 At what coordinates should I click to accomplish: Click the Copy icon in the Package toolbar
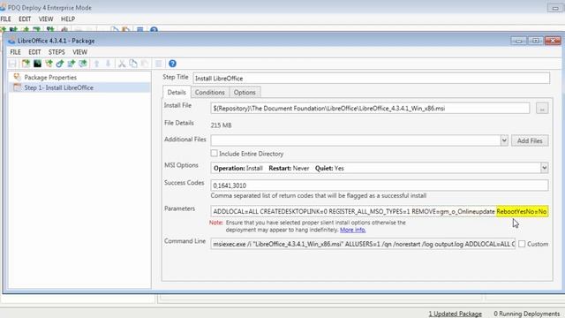coord(133,64)
